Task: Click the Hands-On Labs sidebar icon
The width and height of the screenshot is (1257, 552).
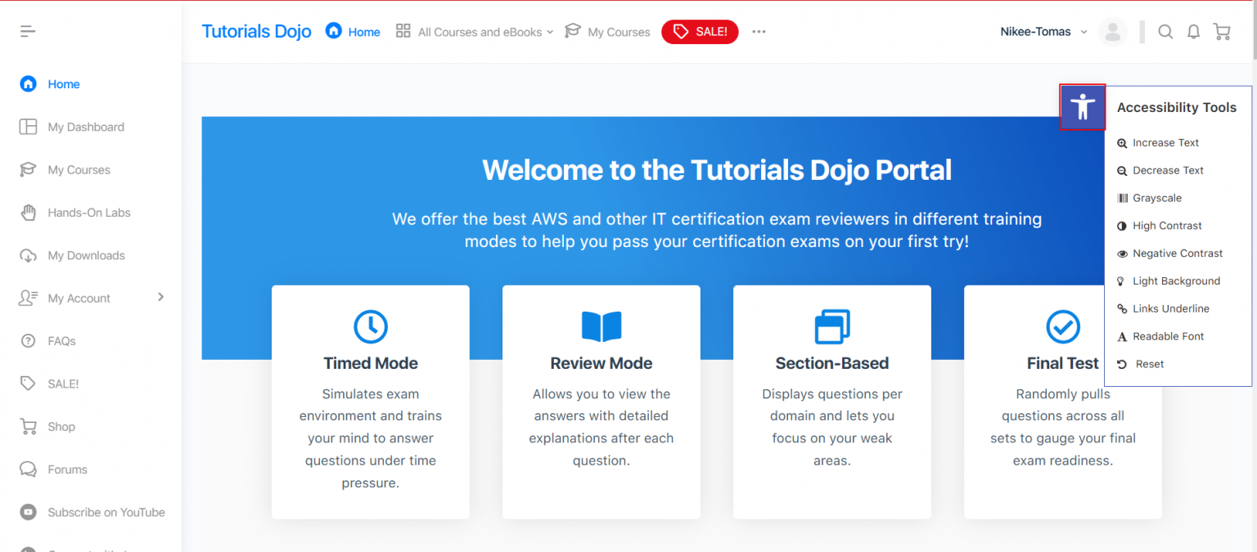Action: 27,213
